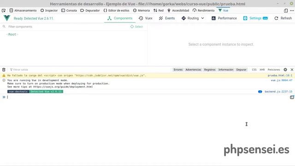Click Select component in page
This screenshot has height=166, width=295.
click(136, 27)
